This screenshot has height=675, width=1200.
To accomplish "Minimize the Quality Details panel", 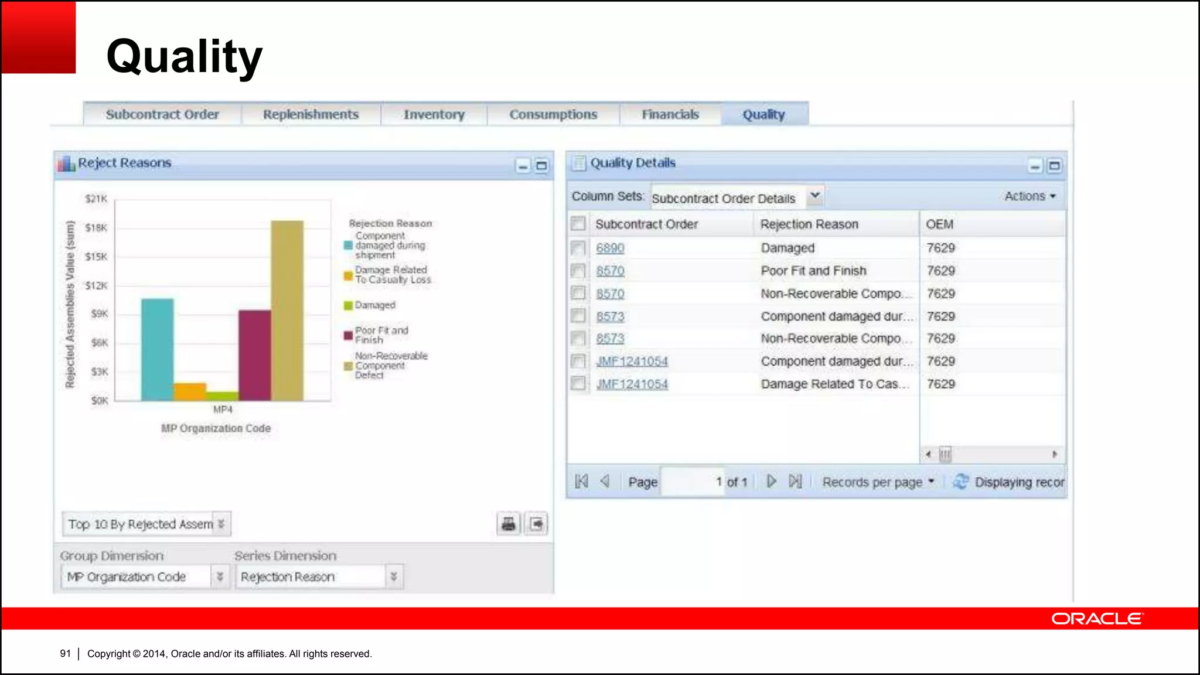I will [1035, 166].
